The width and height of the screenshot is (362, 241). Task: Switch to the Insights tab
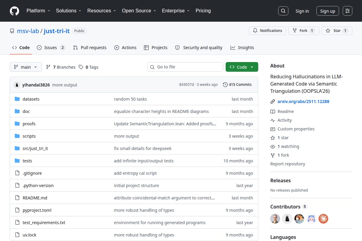(242, 48)
